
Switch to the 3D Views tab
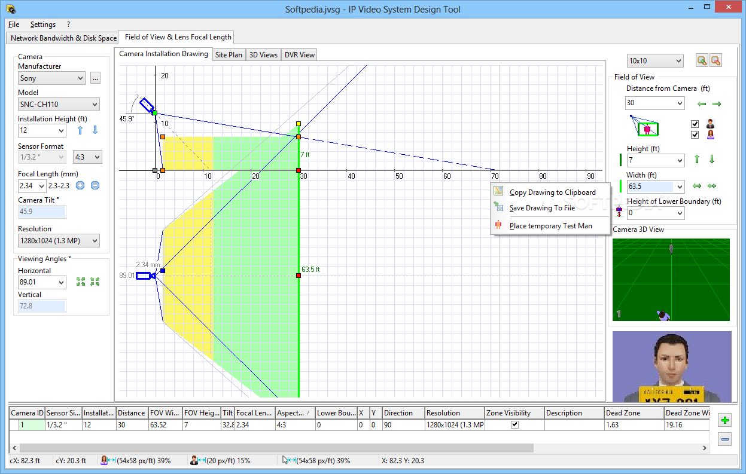263,54
